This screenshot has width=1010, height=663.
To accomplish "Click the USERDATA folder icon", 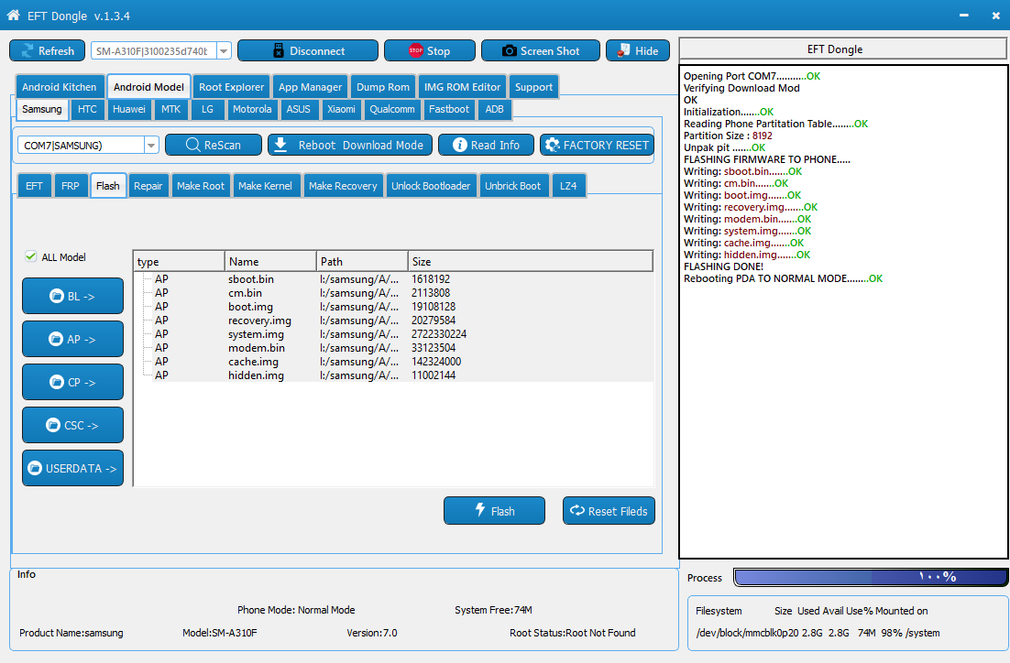I will (35, 468).
